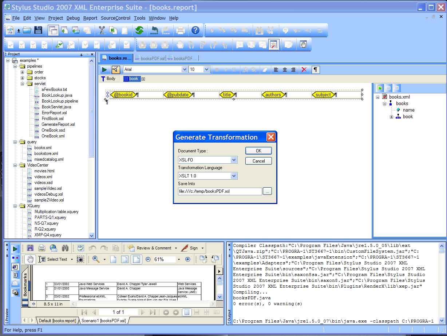Viewport: 447px width, 336px height.
Task: Click the Print icon in main toolbar
Action: click(x=180, y=30)
